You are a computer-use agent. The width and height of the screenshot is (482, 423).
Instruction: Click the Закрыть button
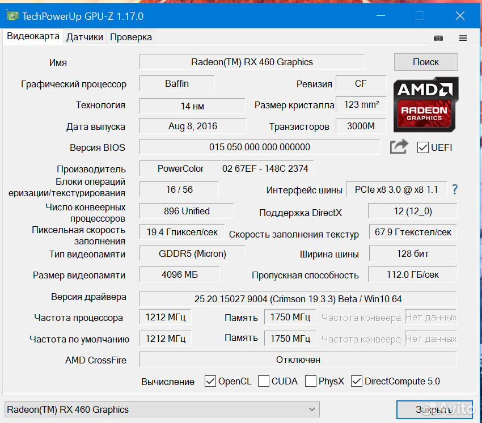click(x=434, y=409)
